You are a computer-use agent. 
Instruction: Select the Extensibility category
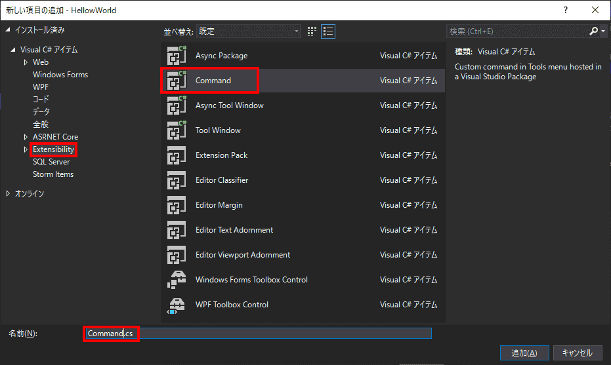click(53, 149)
